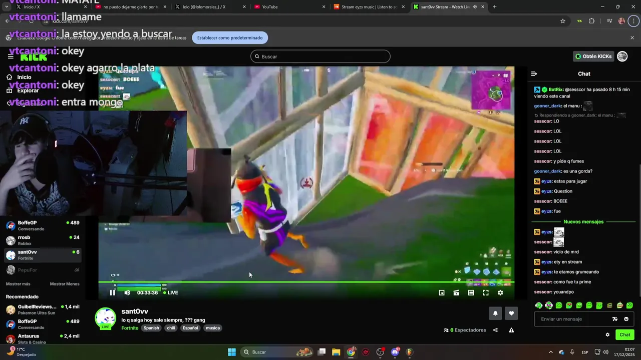641x360 pixels.
Task: Click Establecer como predeterminado button
Action: click(230, 37)
